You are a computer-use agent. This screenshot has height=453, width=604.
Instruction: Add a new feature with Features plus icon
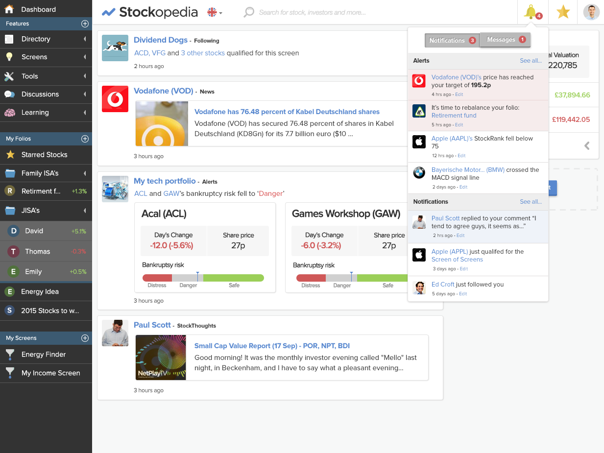click(85, 24)
